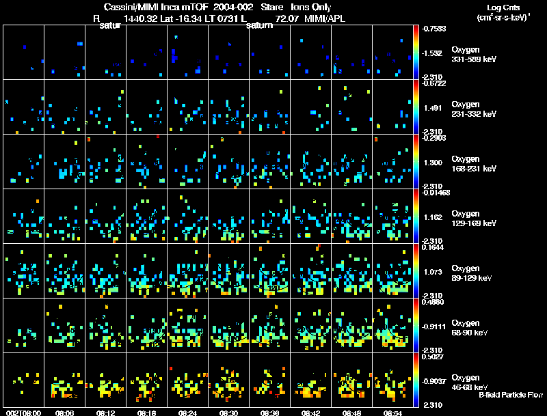Open the 08:24 panel in the Oxygen 168-231 keV row
The image size is (547, 416).
click(187, 161)
